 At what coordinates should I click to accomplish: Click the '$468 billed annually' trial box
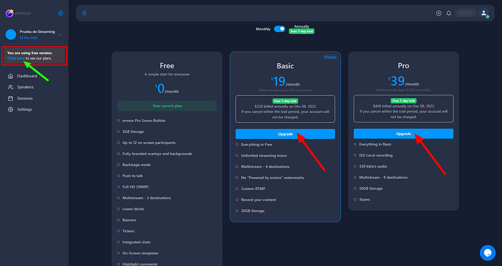coord(403,109)
